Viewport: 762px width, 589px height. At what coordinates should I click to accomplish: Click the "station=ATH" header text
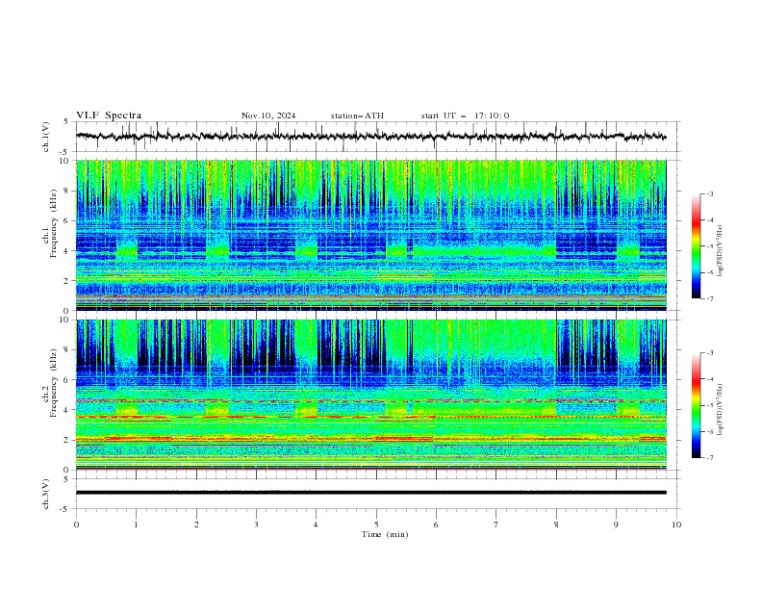357,115
